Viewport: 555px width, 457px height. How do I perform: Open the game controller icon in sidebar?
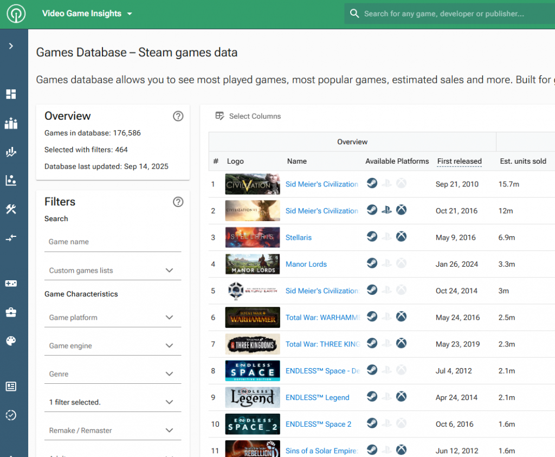11,284
